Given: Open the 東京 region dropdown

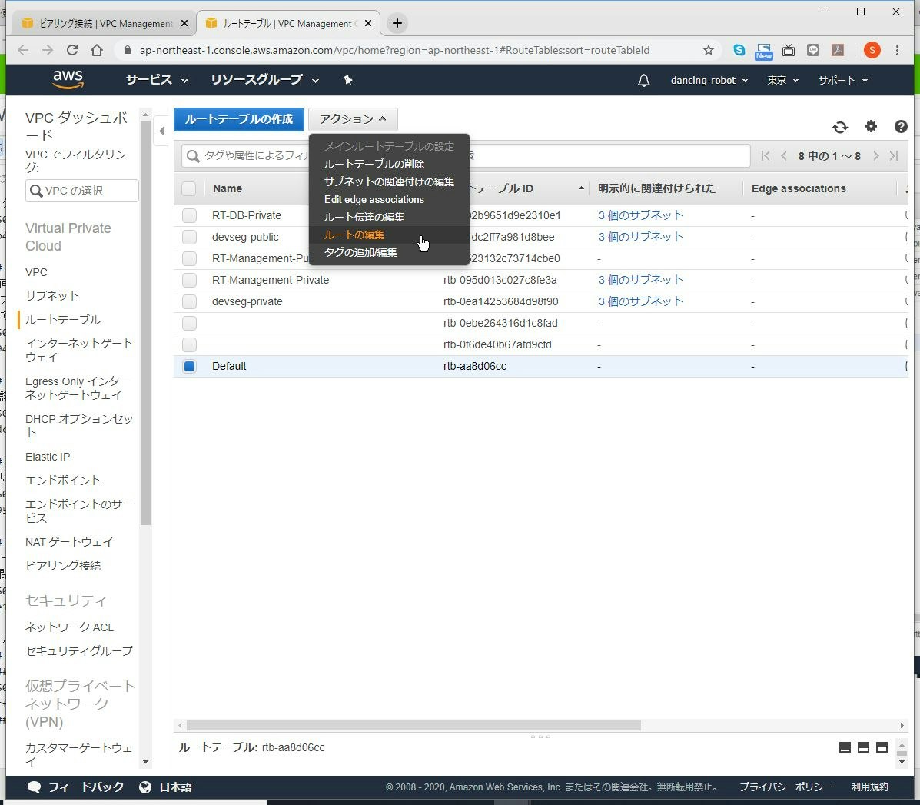Looking at the screenshot, I should (782, 81).
